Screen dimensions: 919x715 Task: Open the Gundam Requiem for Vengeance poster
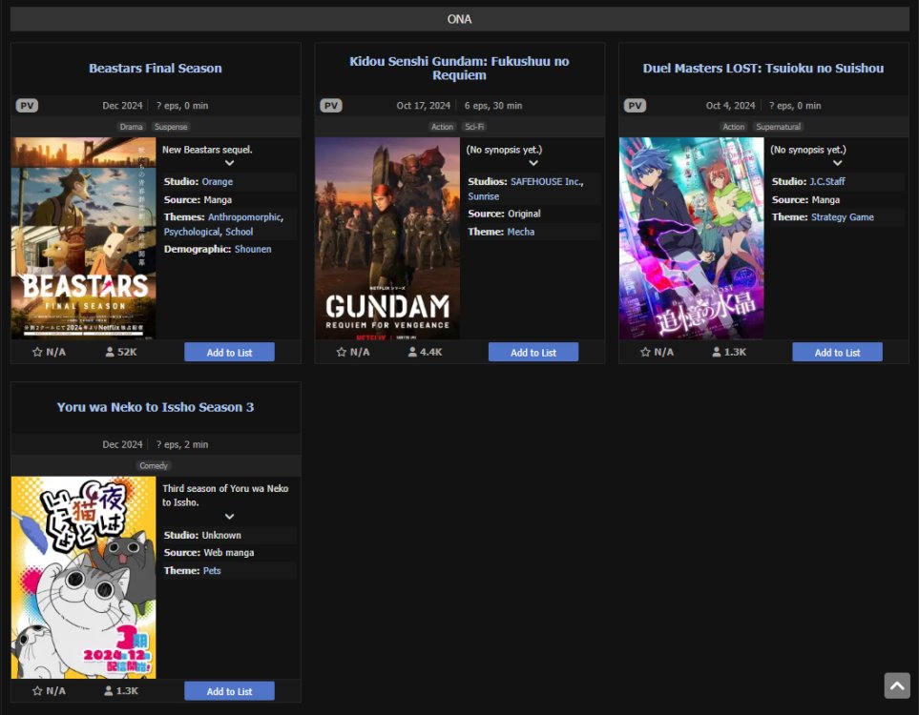tap(387, 237)
